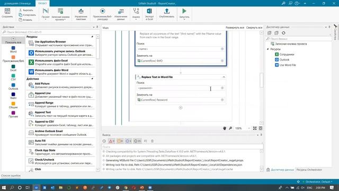Image resolution: width=339 pixels, height=191 pixels.
Task: Click activities search field in Действия panel
Action: tap(50, 32)
